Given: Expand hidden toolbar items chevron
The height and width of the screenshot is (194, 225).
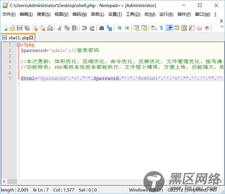Looking at the screenshot, I should pos(222,27).
